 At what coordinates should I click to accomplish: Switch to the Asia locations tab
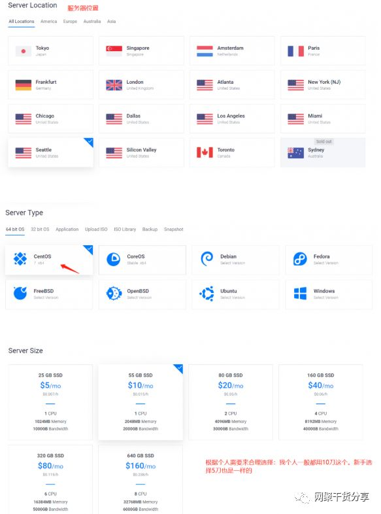tap(111, 22)
